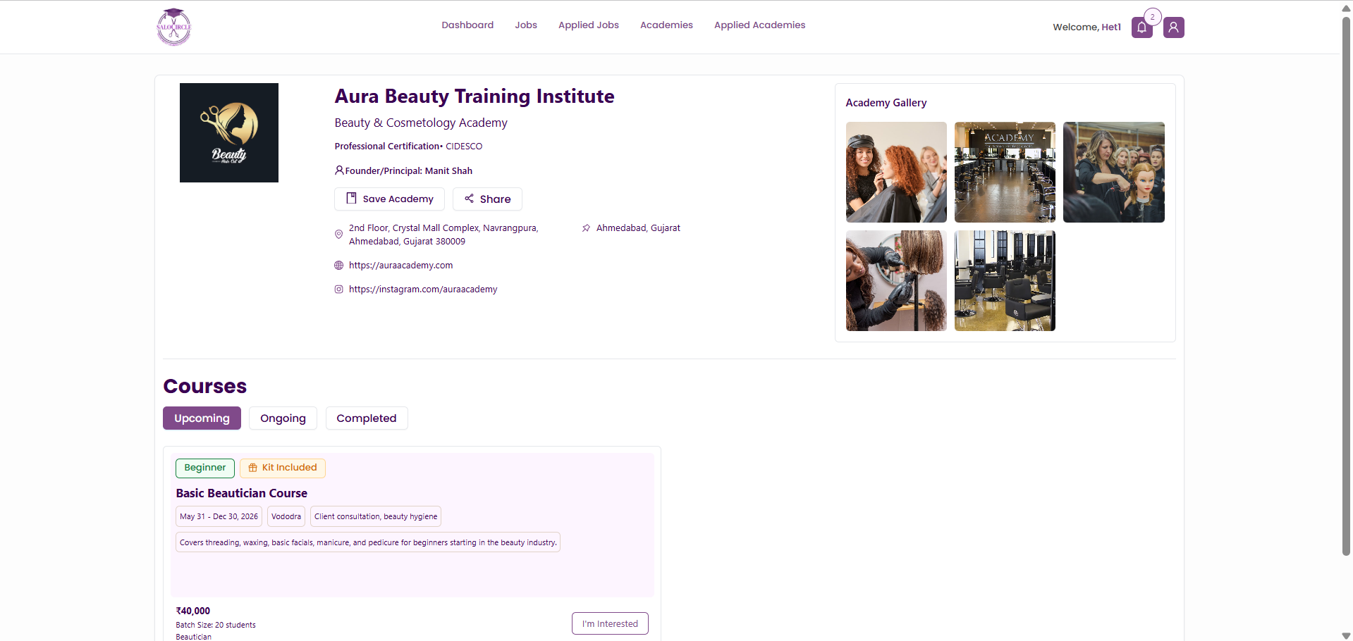This screenshot has width=1353, height=641.
Task: Open gallery photo of red-haired woman makeup
Action: pos(896,172)
